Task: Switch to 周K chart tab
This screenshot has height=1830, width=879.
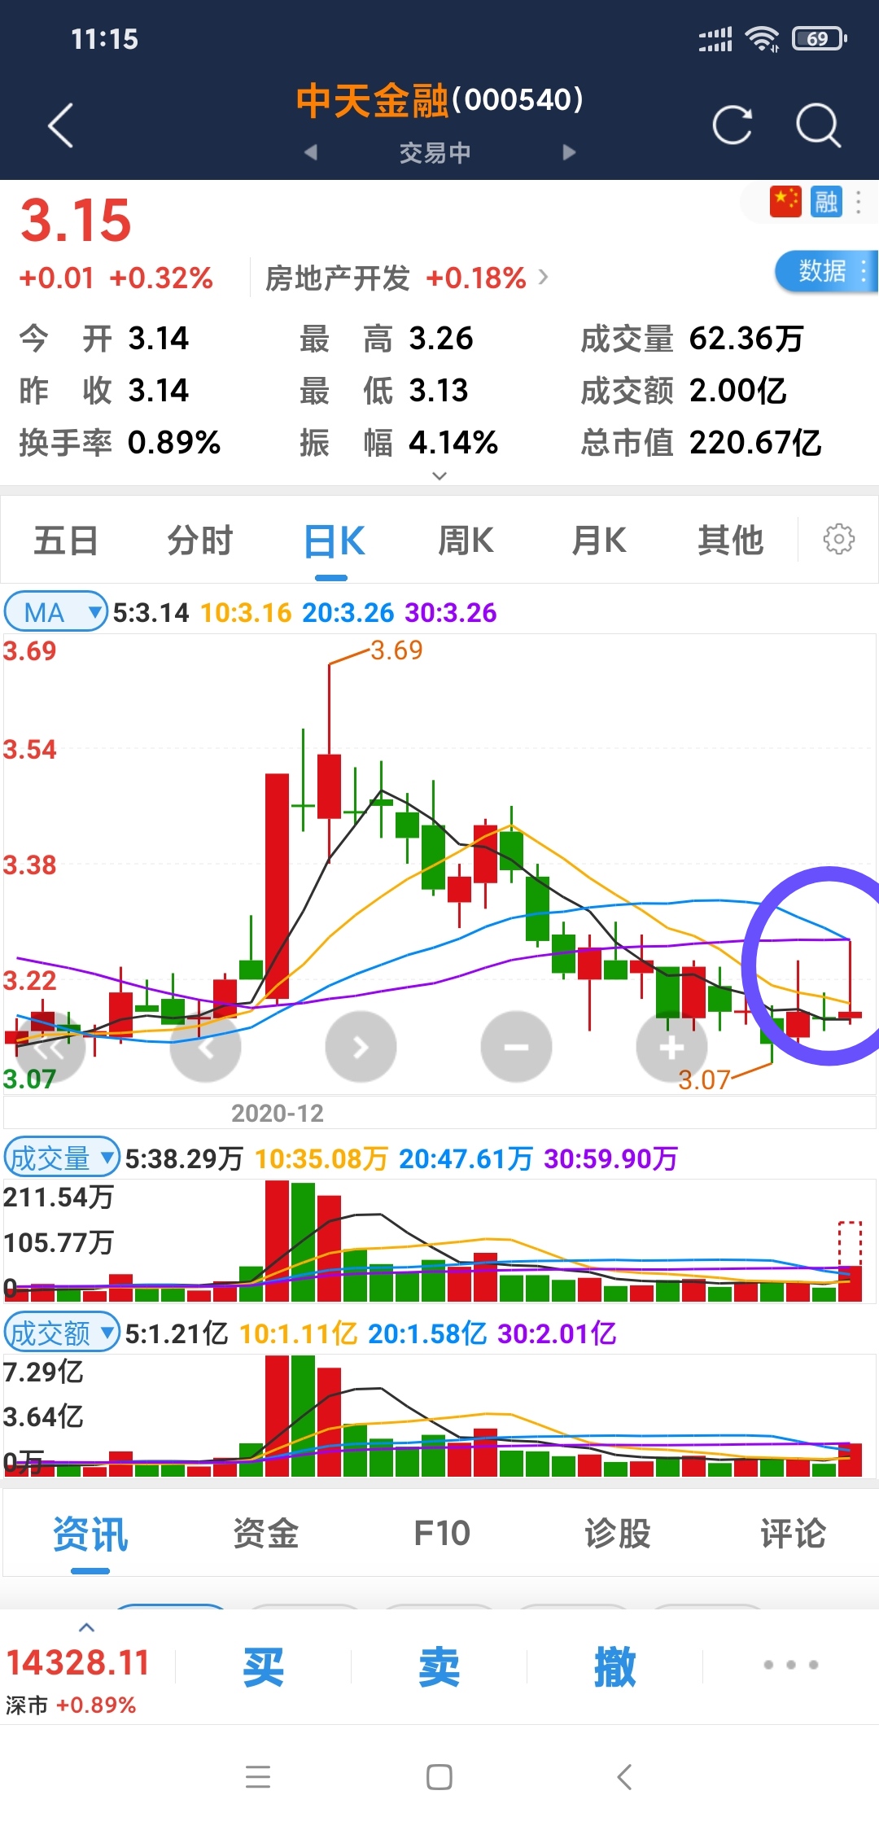Action: [x=466, y=541]
